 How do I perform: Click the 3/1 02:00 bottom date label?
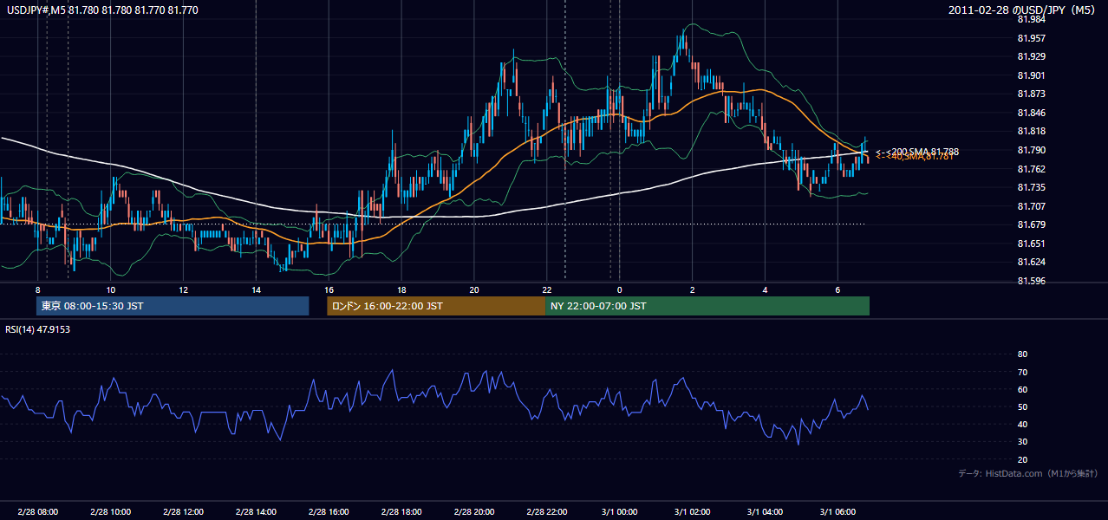click(x=692, y=512)
